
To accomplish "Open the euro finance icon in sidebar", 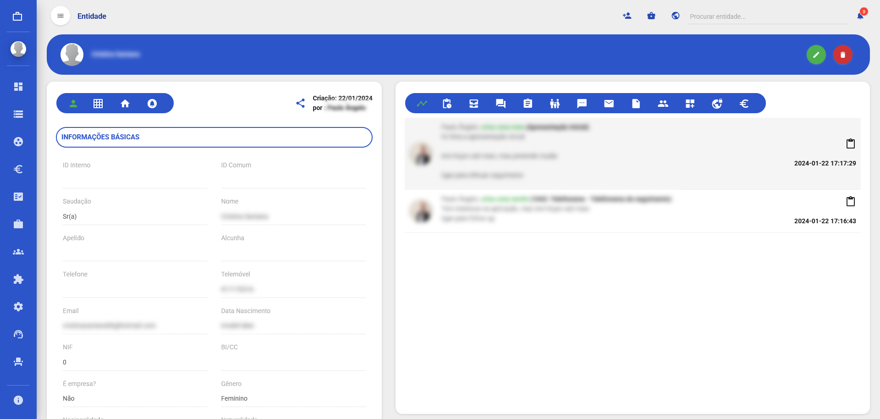I will pos(18,169).
